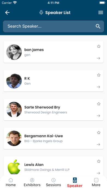The height and width of the screenshot is (190, 107).
Task: Select Lewis Alan's green apple avatar
Action: pyautogui.click(x=14, y=167)
